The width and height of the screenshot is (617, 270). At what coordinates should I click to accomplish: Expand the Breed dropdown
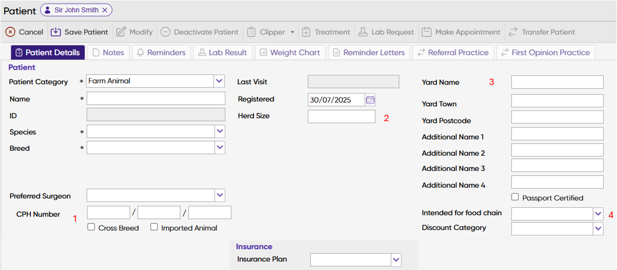[x=220, y=148]
